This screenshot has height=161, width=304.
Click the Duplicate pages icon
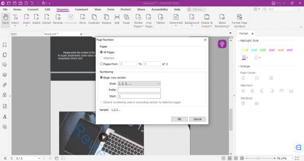click(94, 17)
